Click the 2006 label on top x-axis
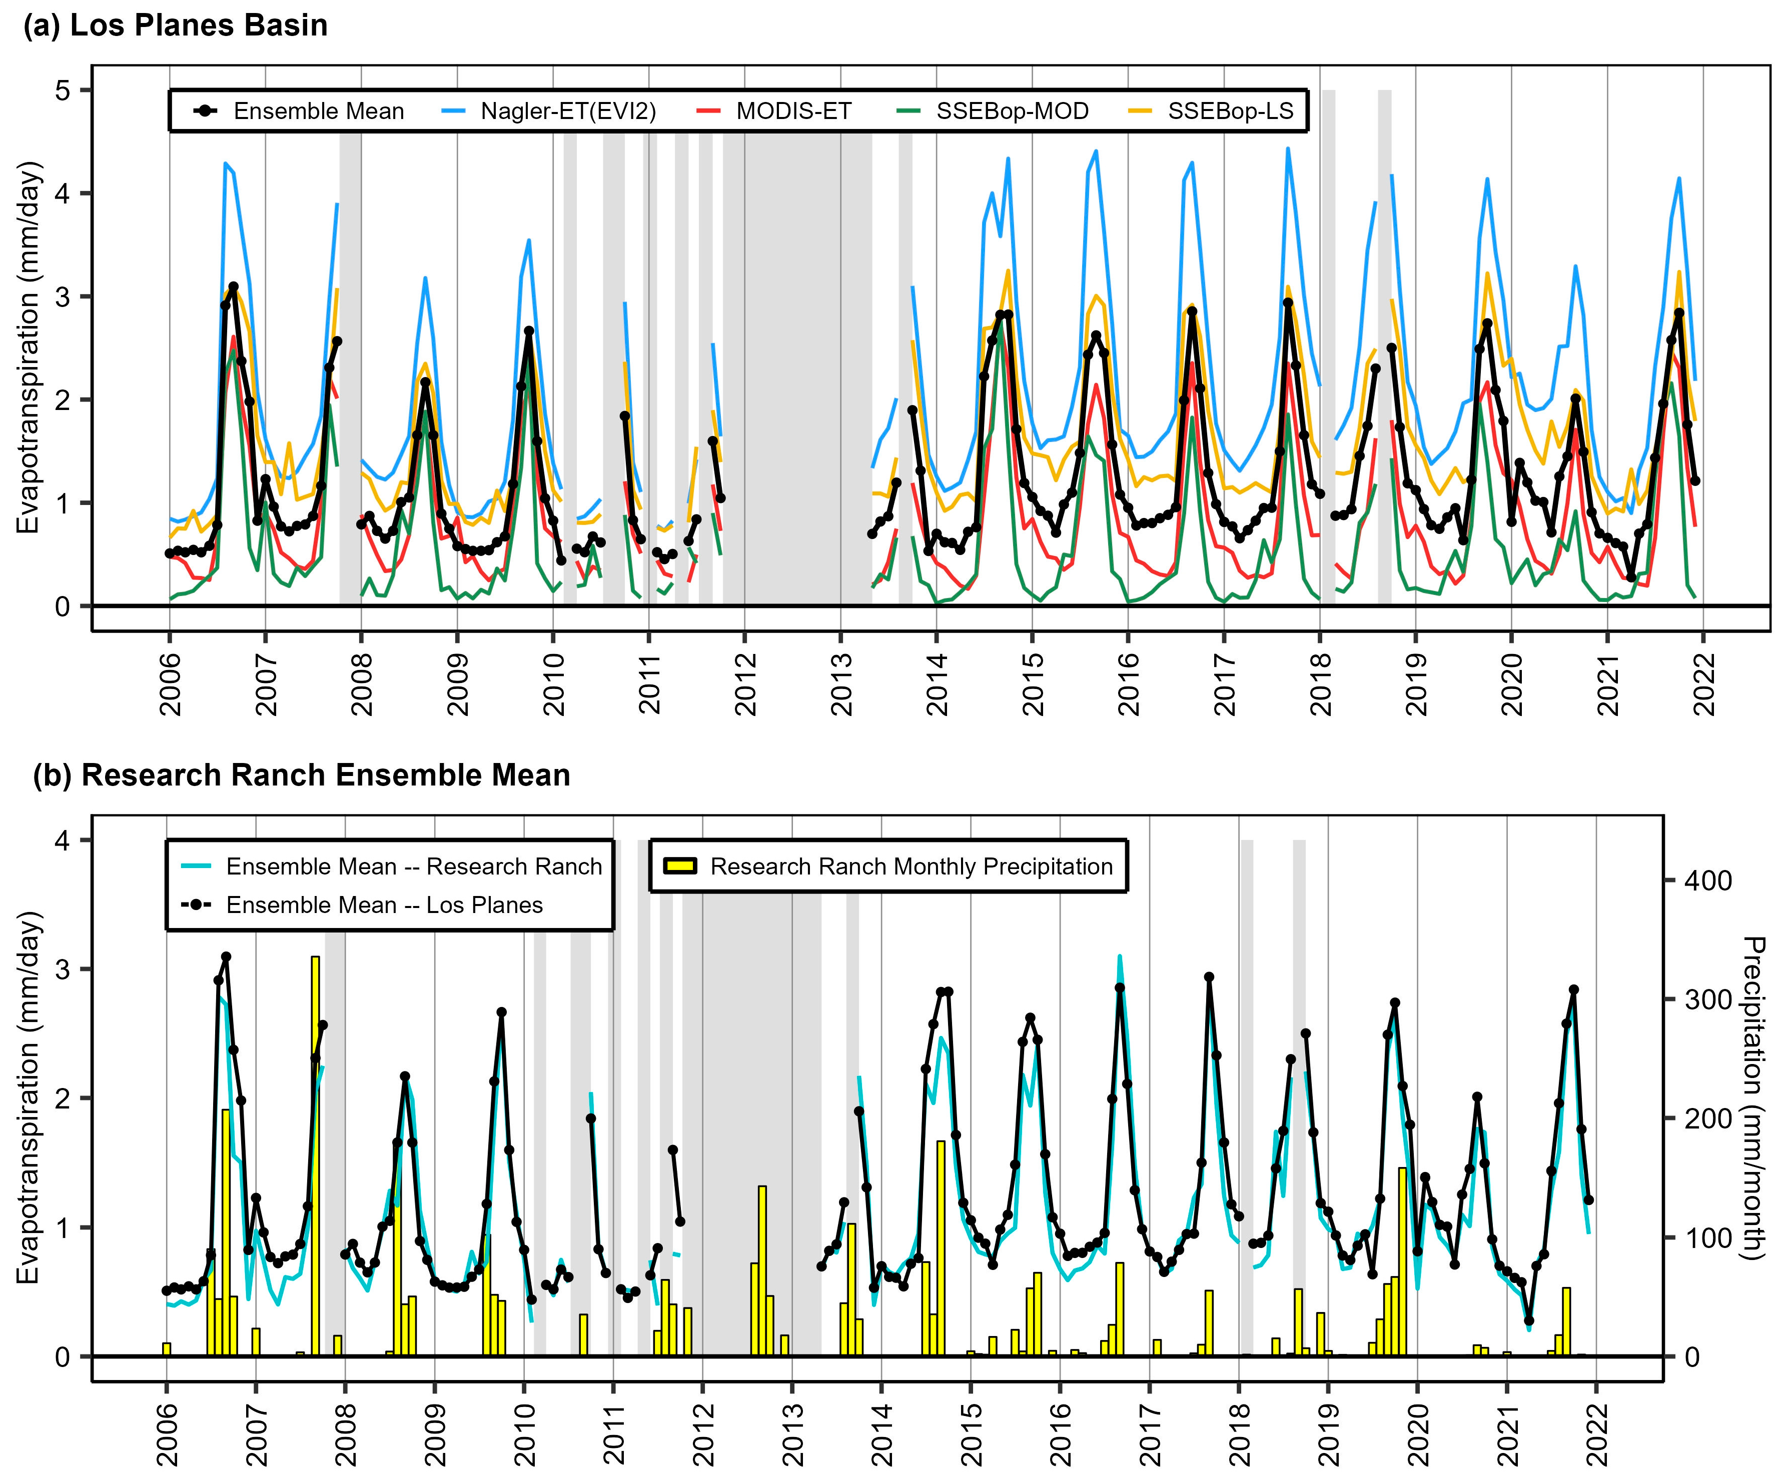Image resolution: width=1786 pixels, height=1484 pixels. tap(171, 684)
